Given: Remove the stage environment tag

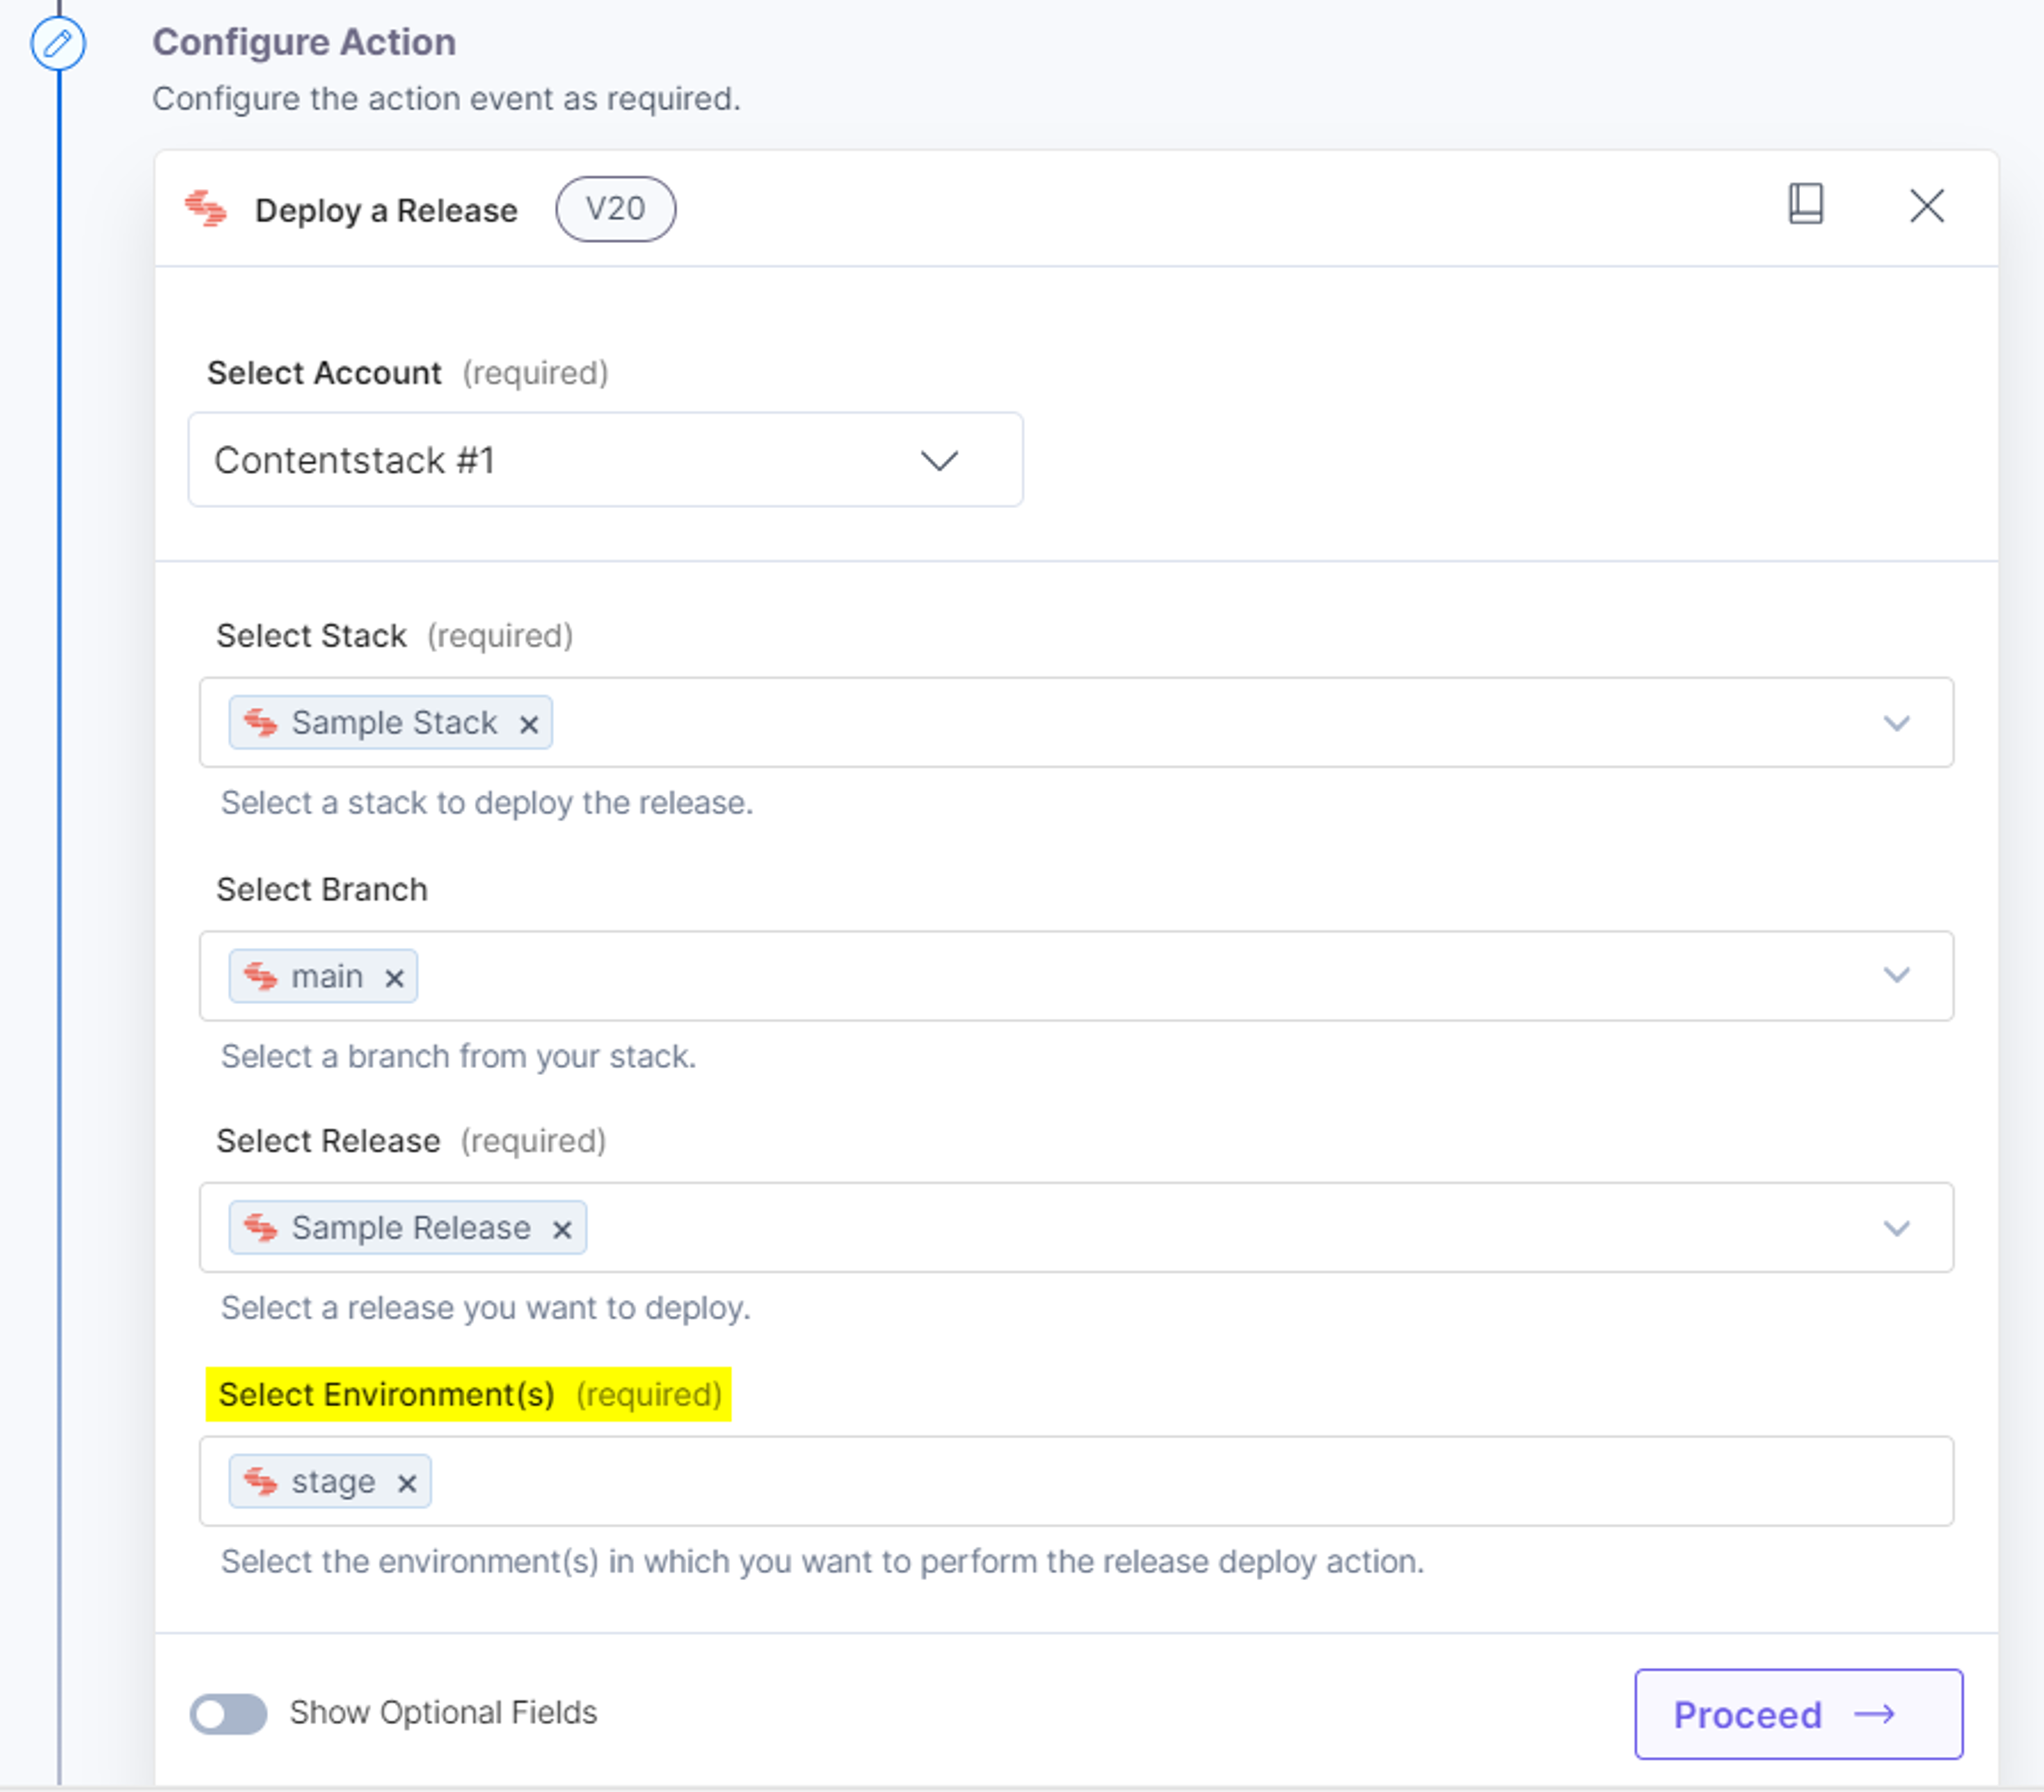Looking at the screenshot, I should tap(406, 1483).
